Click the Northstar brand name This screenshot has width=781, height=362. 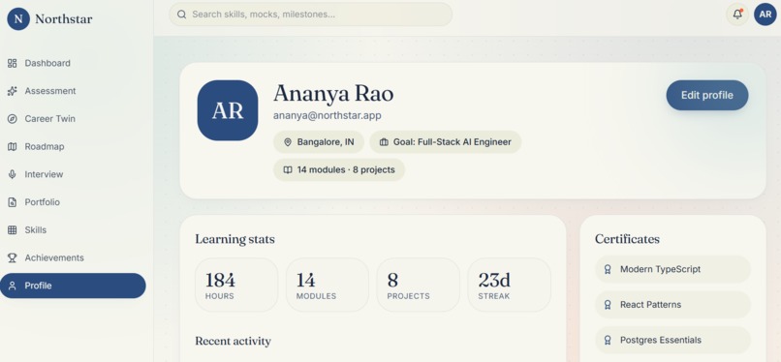[x=64, y=19]
